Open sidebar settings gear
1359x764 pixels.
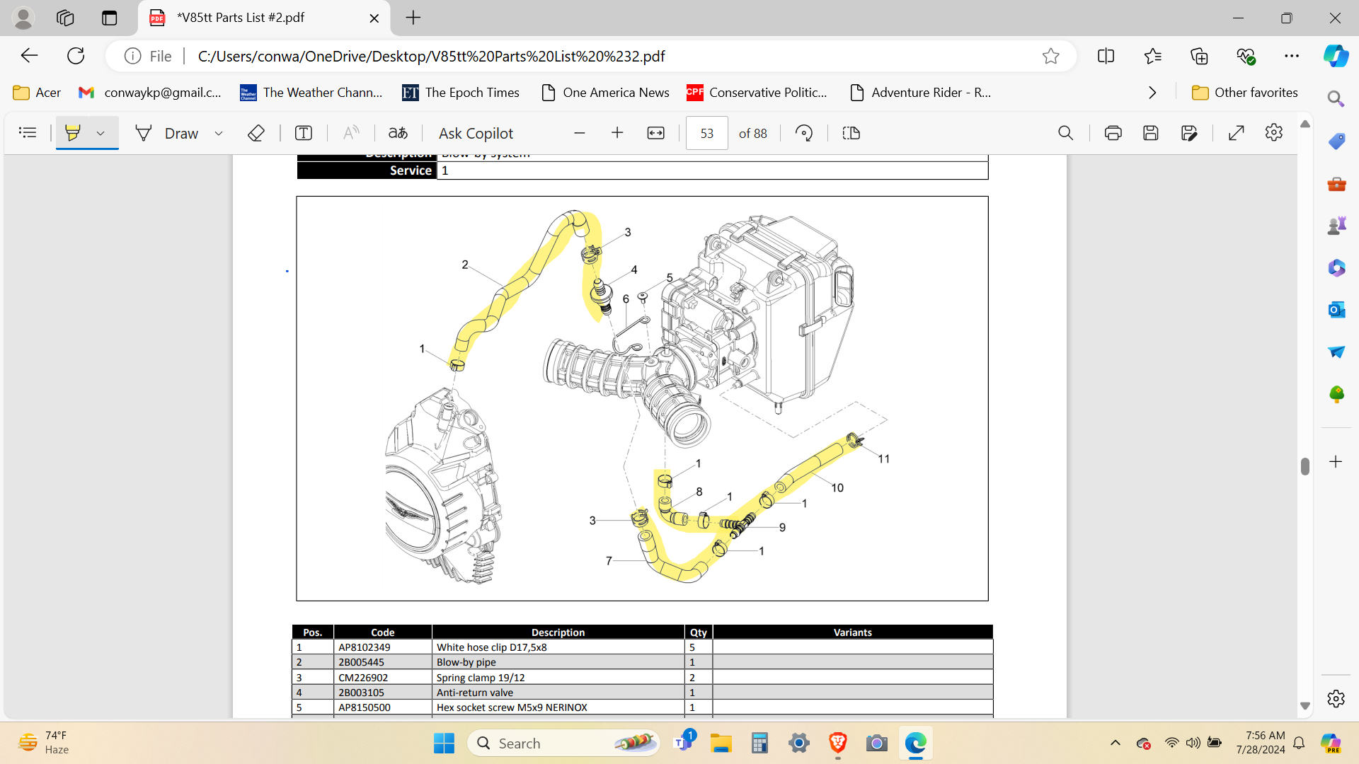(1336, 699)
